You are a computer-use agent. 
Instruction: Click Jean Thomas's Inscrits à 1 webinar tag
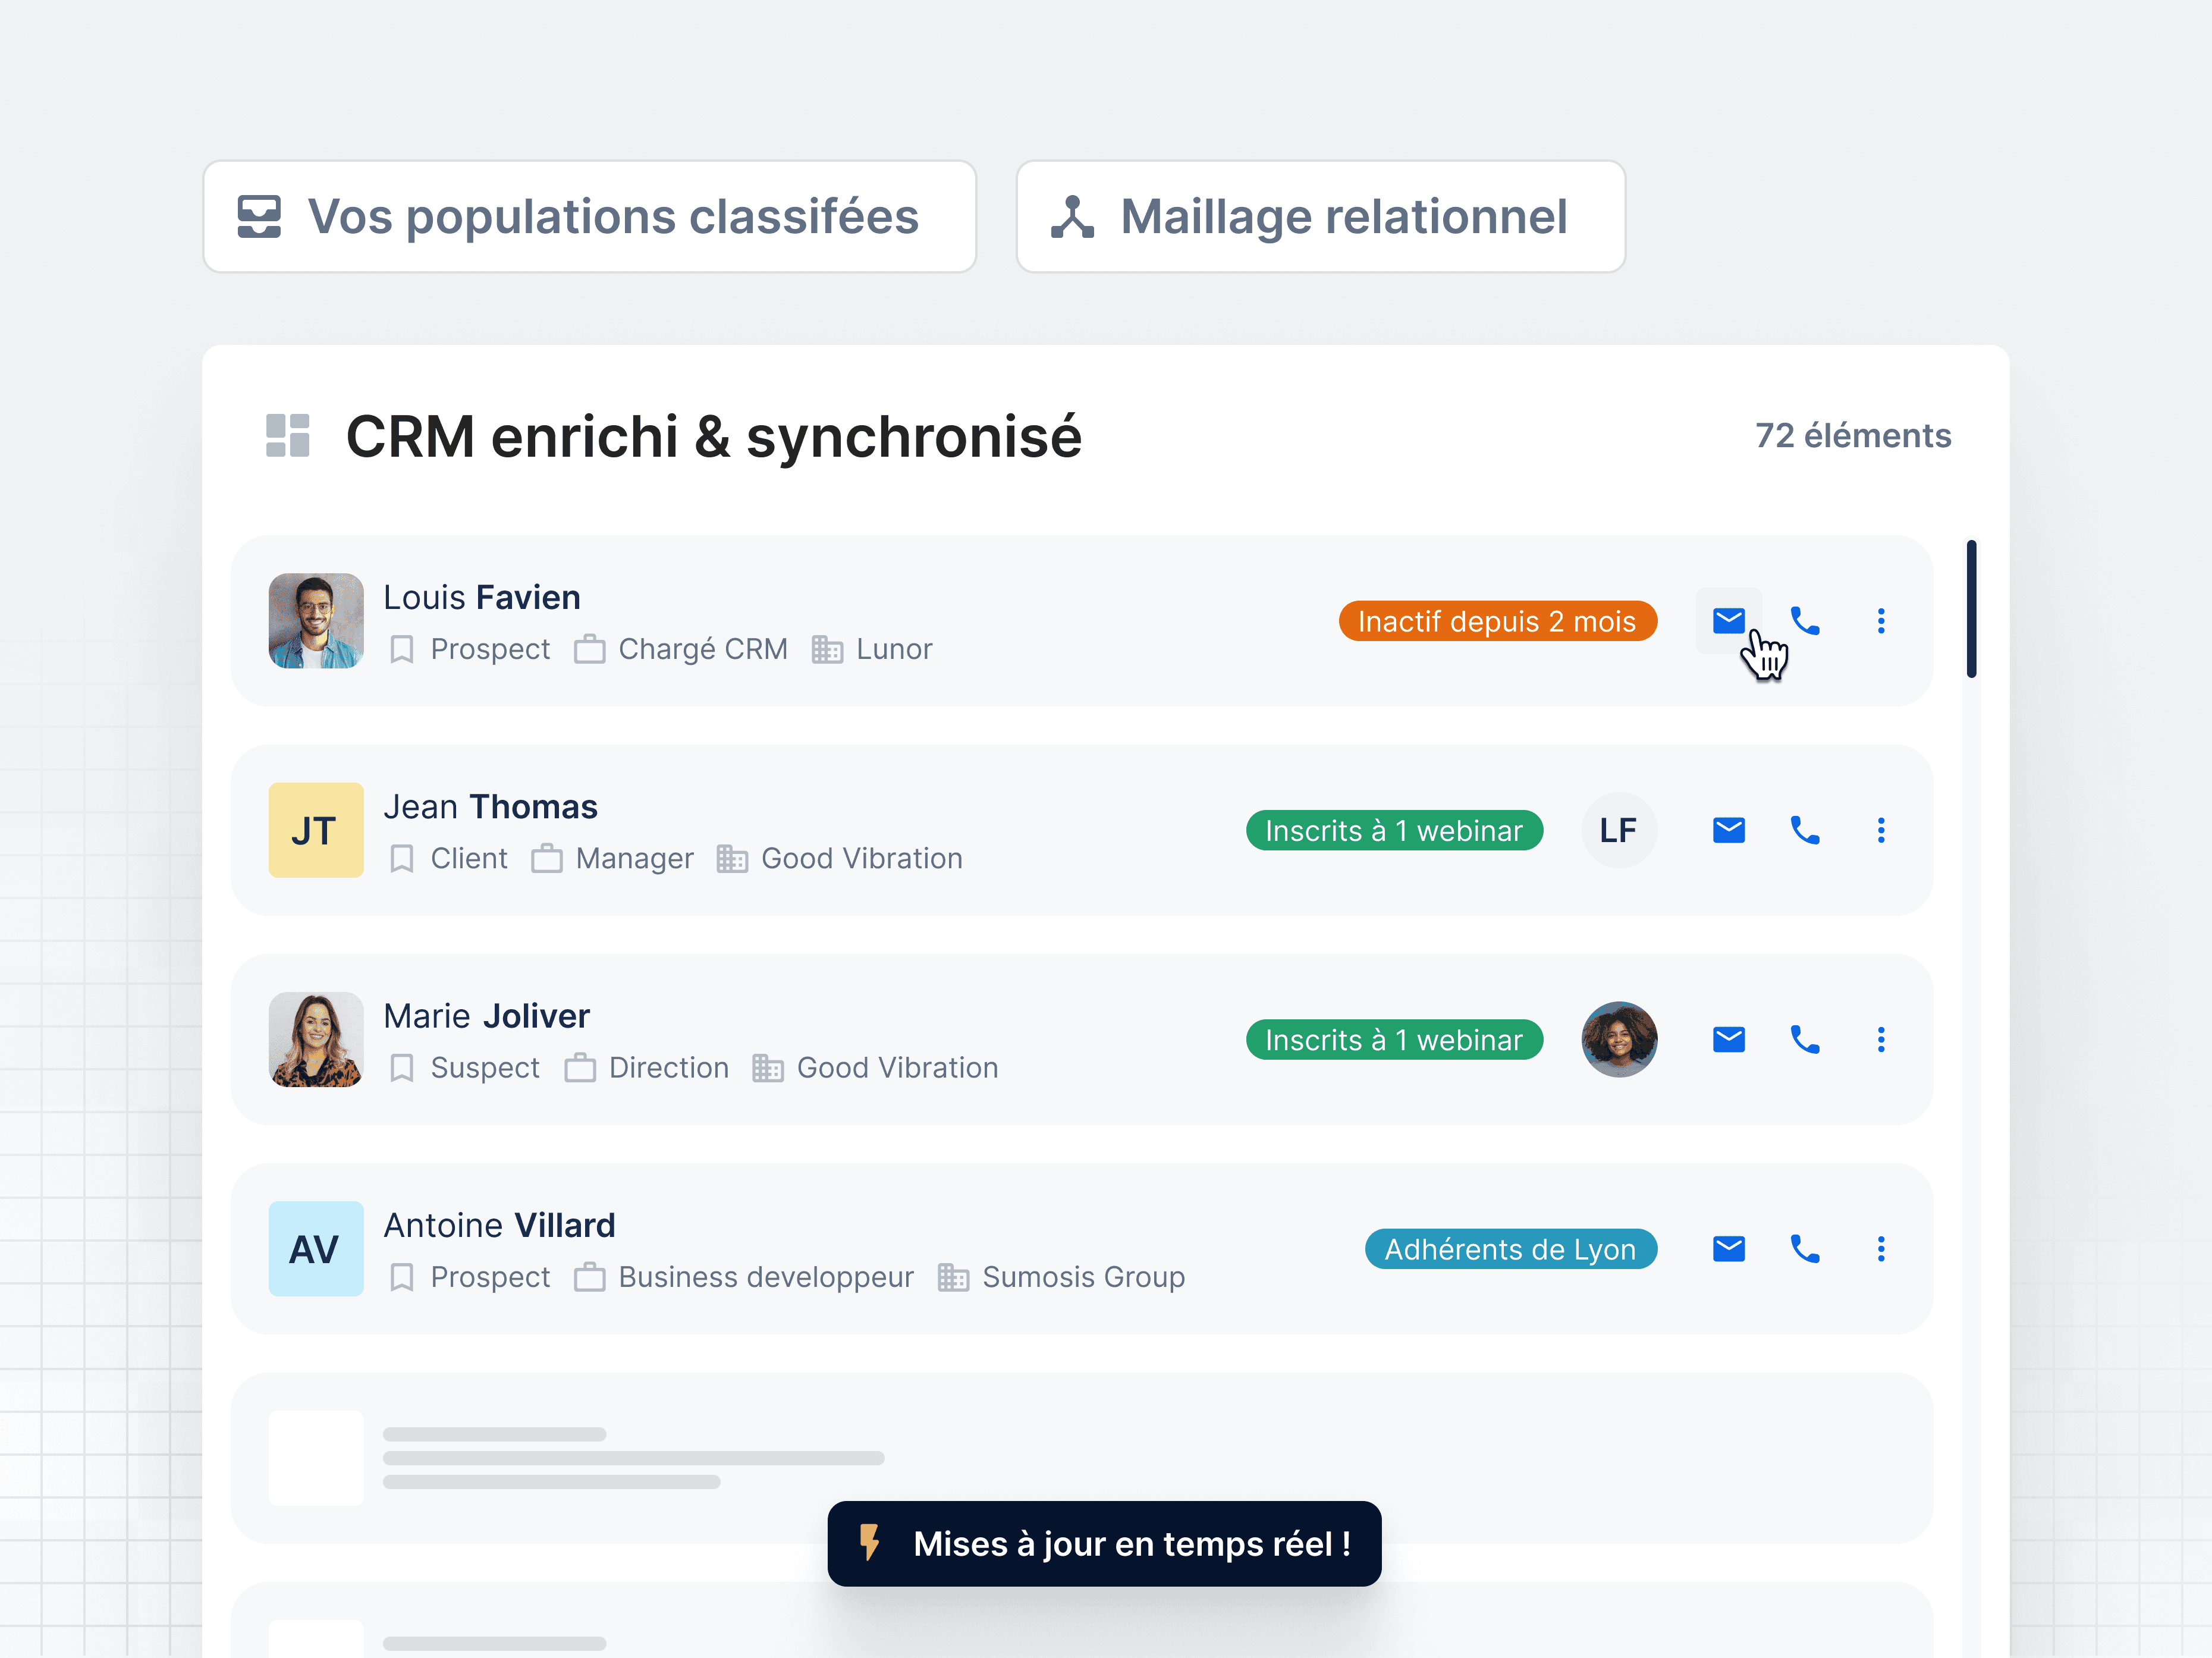tap(1394, 830)
